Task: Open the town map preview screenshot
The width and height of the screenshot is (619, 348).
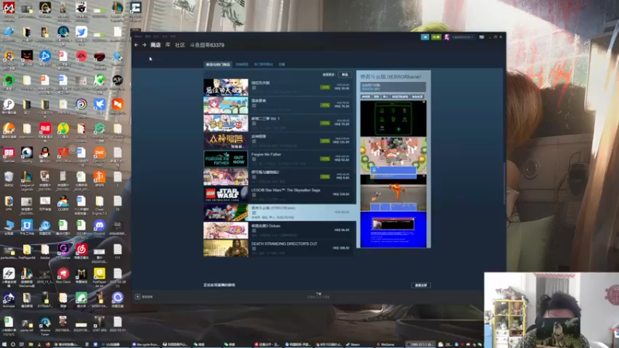Action: pyautogui.click(x=393, y=156)
